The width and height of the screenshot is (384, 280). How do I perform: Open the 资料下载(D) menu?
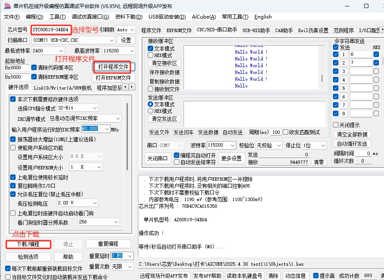[x=129, y=16]
